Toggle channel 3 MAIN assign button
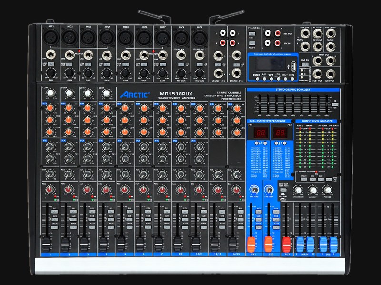 coord(92,228)
